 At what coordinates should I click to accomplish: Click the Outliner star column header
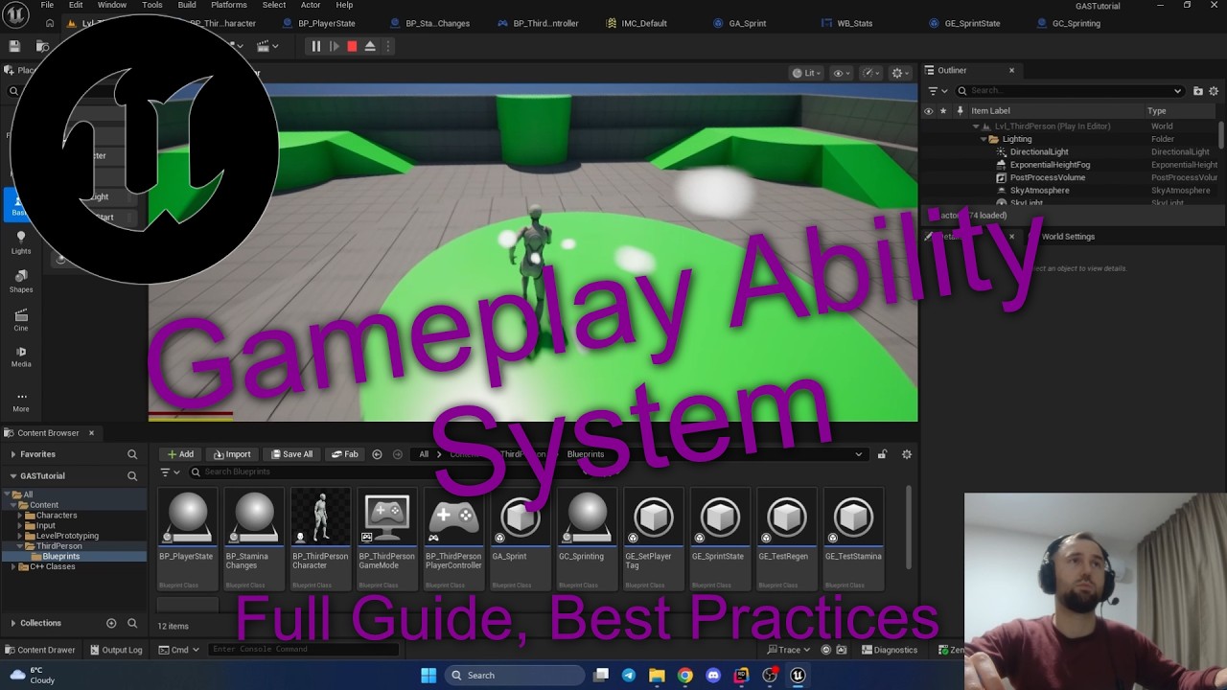[943, 111]
